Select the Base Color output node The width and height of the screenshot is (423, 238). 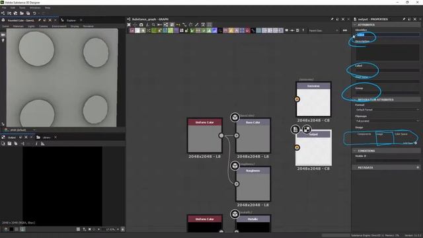coord(253,136)
